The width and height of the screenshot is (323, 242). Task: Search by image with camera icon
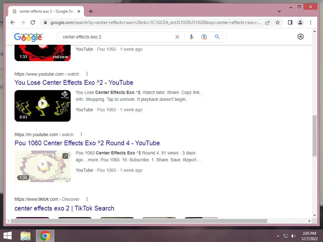point(204,37)
